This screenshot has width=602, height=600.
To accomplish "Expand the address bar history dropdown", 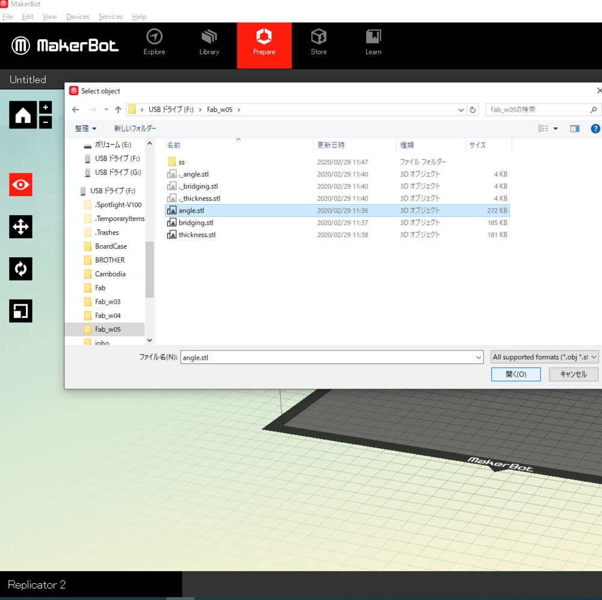I will point(461,110).
